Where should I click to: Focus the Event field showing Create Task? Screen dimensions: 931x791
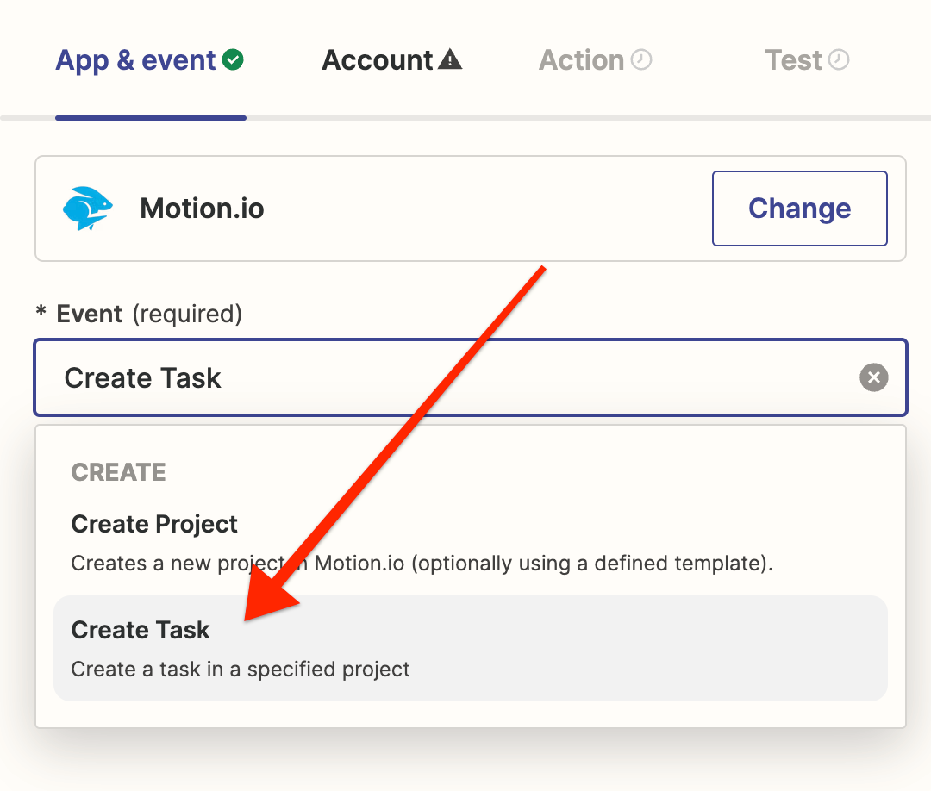pos(431,377)
